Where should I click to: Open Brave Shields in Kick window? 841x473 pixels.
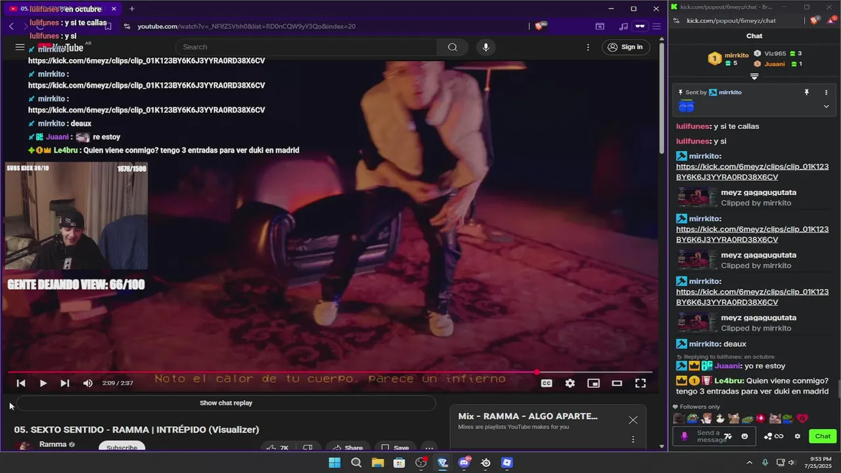[x=815, y=20]
